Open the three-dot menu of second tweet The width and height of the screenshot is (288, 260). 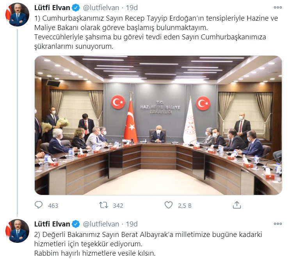pos(278,224)
